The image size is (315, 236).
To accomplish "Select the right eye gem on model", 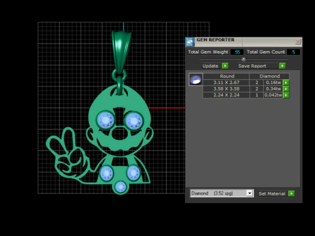I will pyautogui.click(x=134, y=121).
